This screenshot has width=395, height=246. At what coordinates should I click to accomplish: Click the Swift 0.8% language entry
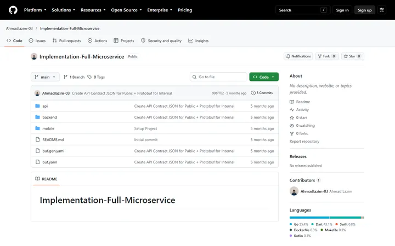pyautogui.click(x=346, y=225)
